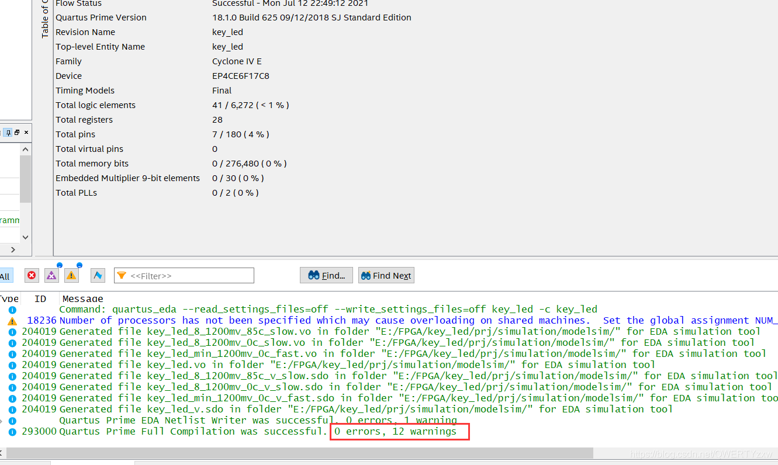This screenshot has height=465, width=778.
Task: Click info icon of key_led_8_1200mv_0c_v_slow.sdo row
Action: coord(12,387)
